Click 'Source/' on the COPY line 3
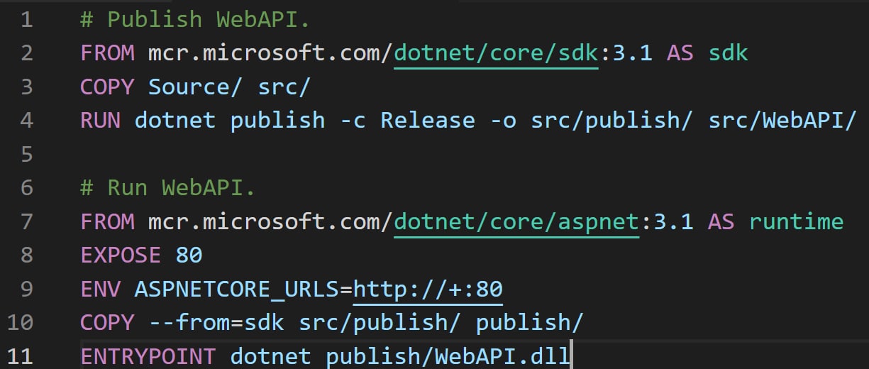The image size is (869, 369). click(x=196, y=87)
